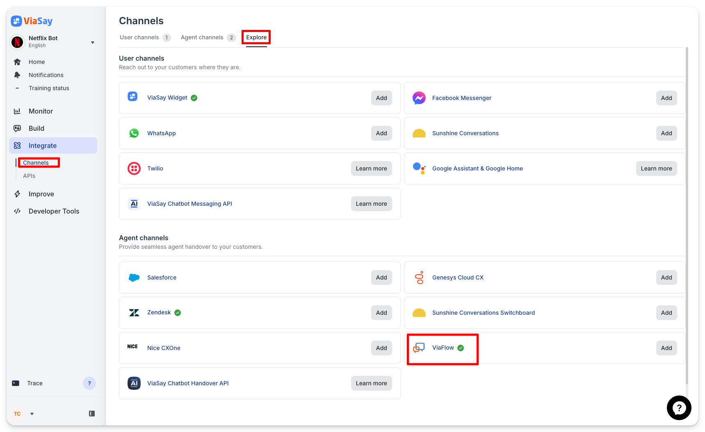
Task: Add the Sunshine Conversations channel
Action: pos(666,133)
